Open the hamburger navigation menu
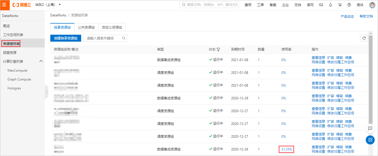378x156 pixels. click(4, 5)
